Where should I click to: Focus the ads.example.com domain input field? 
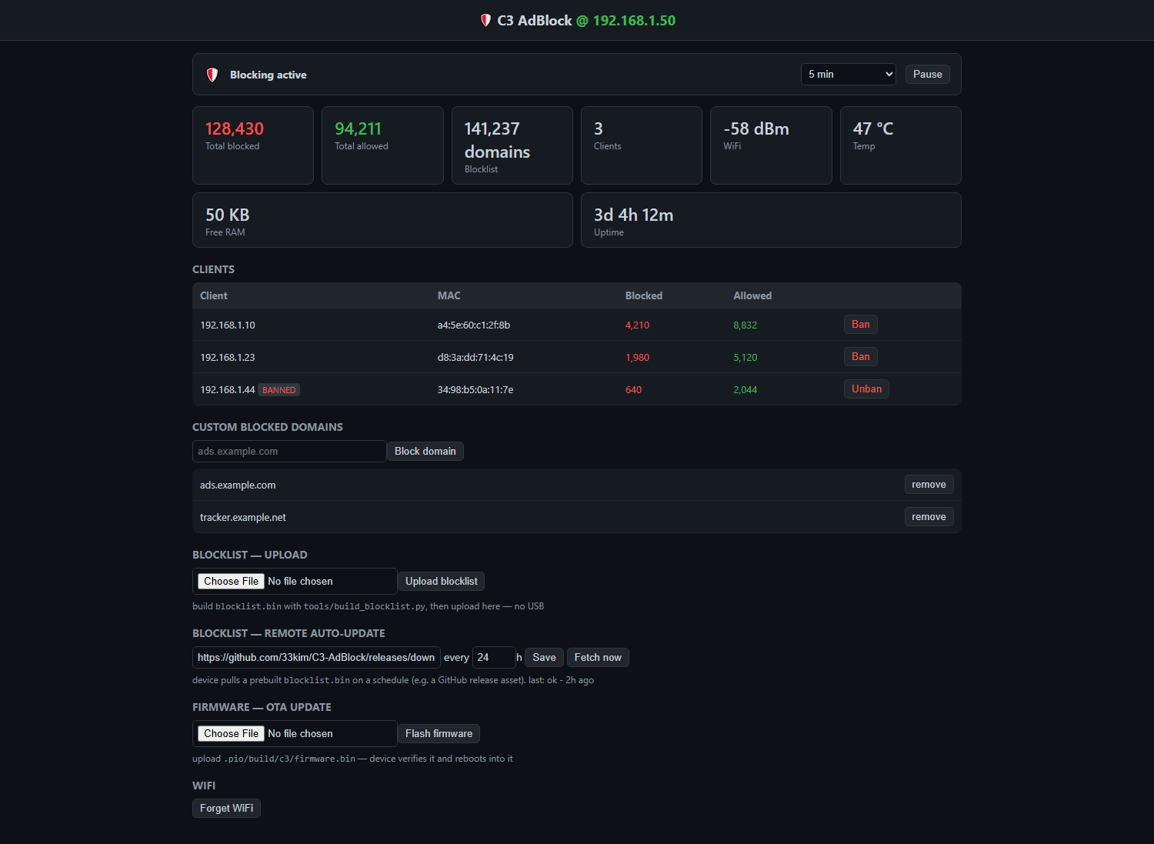coord(289,452)
